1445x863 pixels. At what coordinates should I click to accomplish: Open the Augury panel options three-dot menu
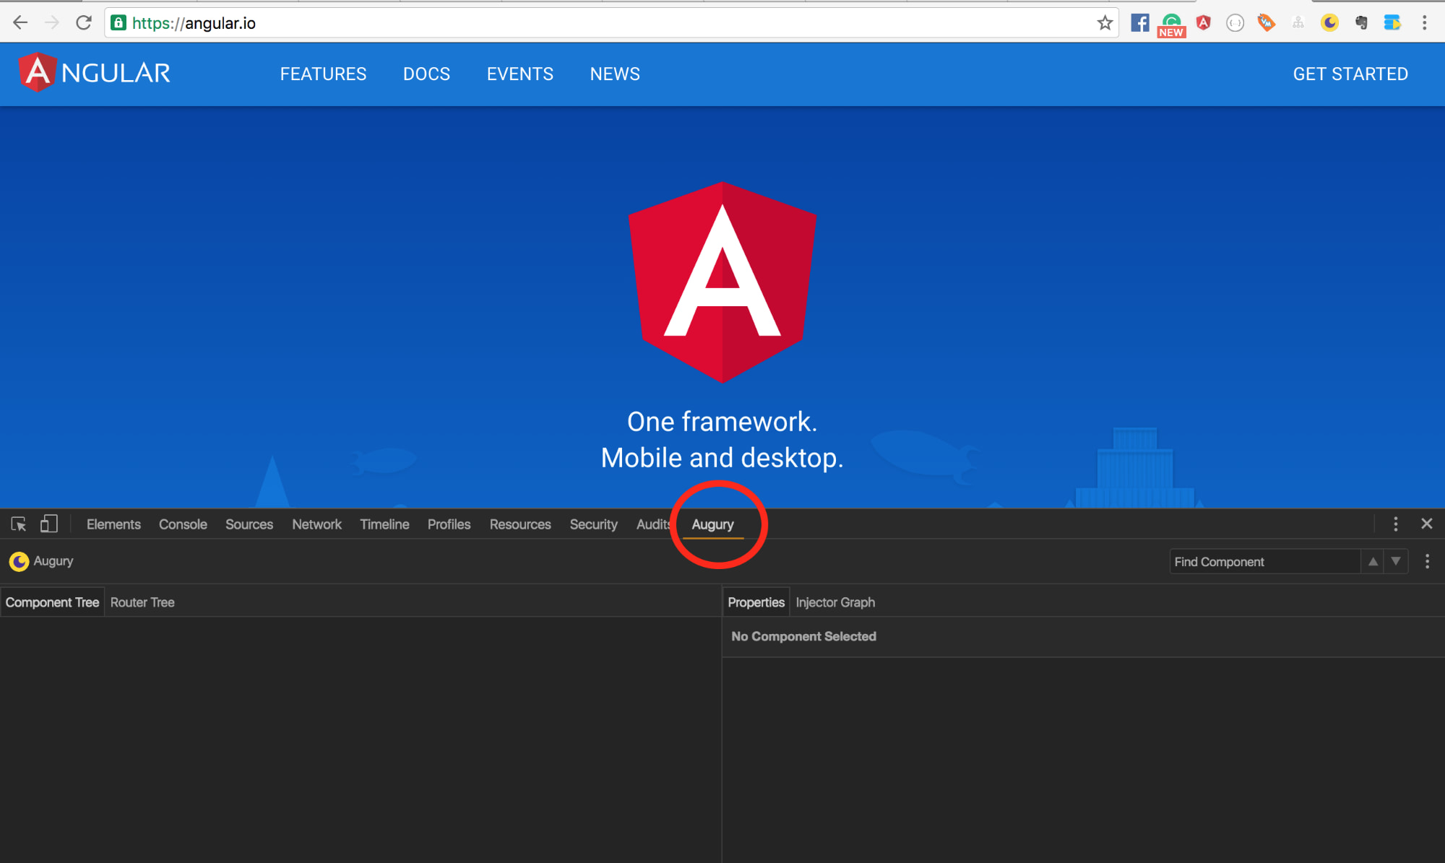(1427, 561)
